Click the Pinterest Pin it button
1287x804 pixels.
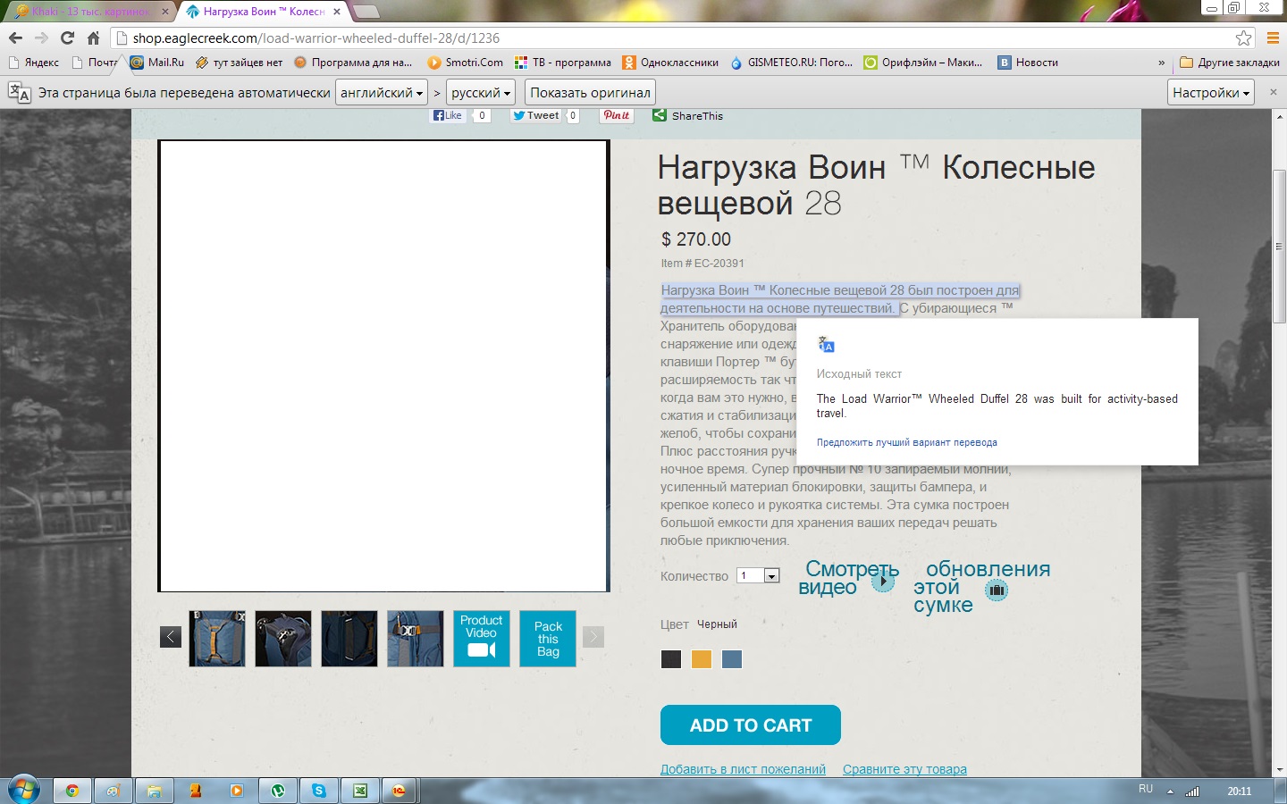click(617, 115)
